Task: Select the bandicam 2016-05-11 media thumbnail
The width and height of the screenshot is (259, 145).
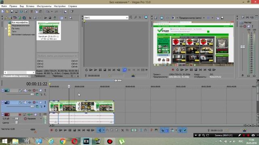Action: tap(49, 31)
